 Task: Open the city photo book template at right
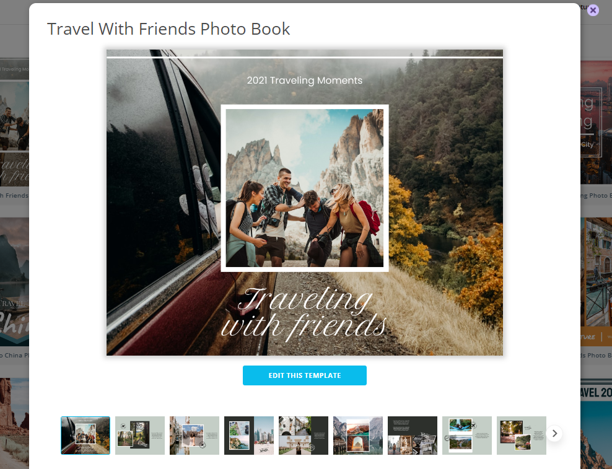[x=597, y=124]
